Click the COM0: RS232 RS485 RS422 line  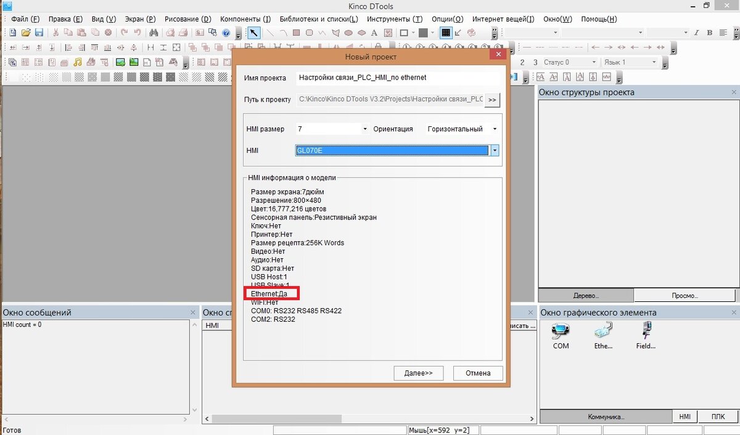click(x=296, y=311)
